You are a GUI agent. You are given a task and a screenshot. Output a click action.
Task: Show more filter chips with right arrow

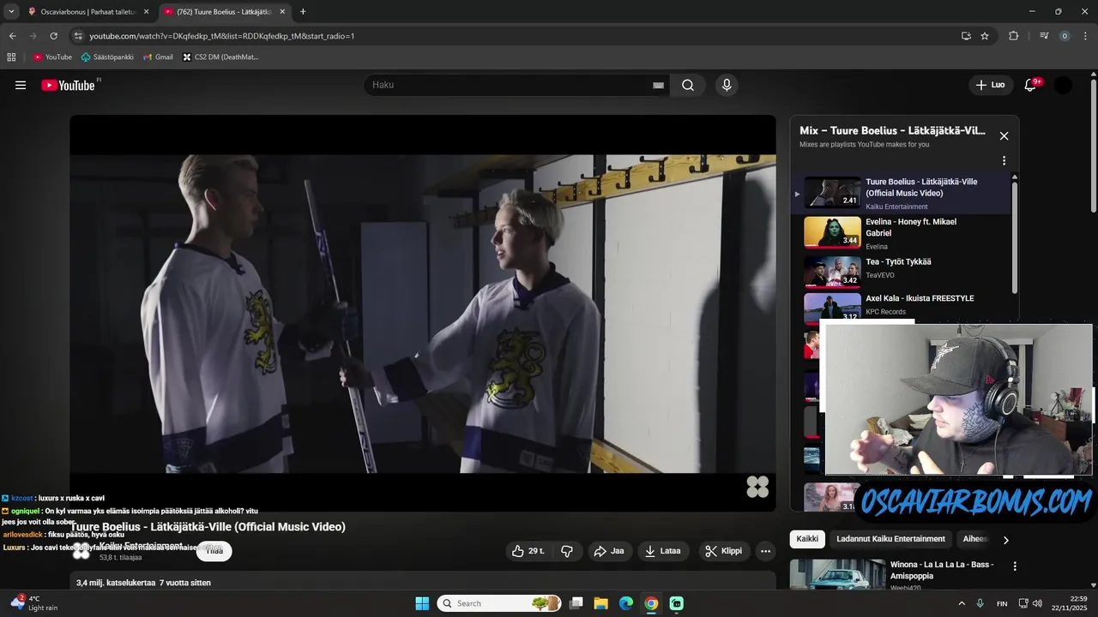(1005, 540)
